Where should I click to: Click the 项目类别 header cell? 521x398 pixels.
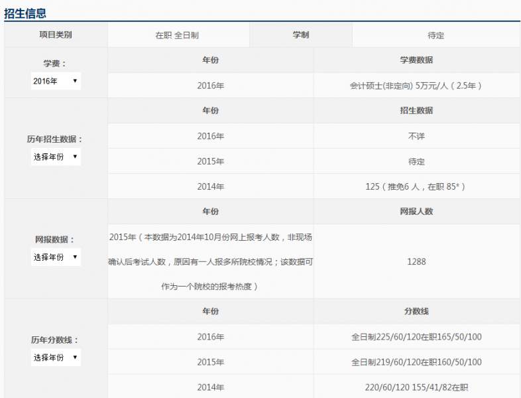pos(56,34)
